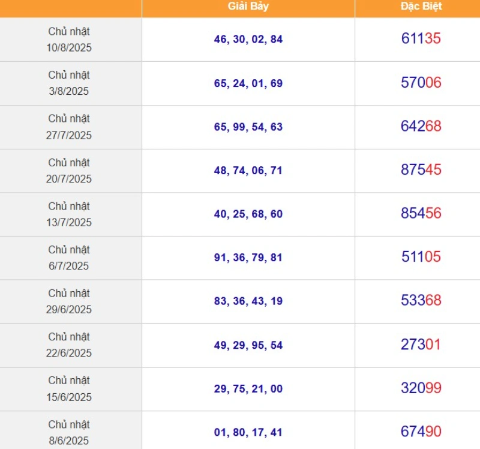Image resolution: width=480 pixels, height=449 pixels.
Task: Click Giải Bảy numbers 01, 80, 17, 41
Action: (x=248, y=432)
